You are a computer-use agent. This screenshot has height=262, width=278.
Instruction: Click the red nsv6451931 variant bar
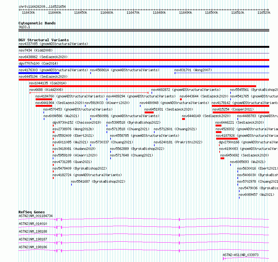(x=149, y=112)
